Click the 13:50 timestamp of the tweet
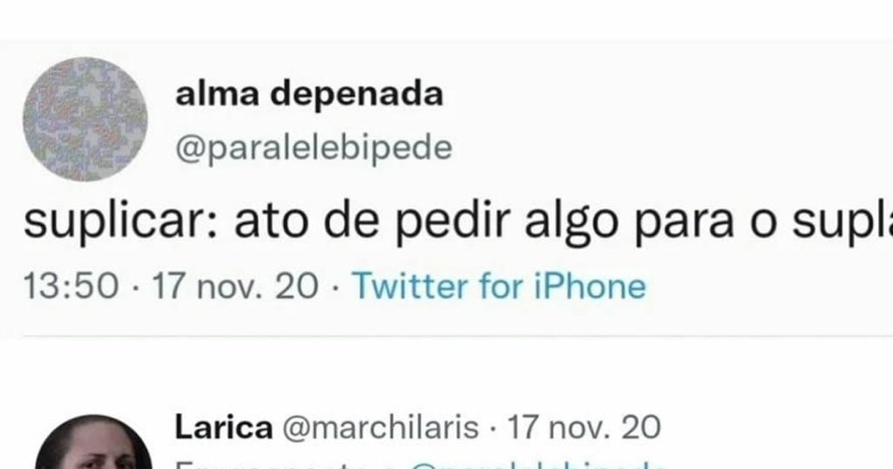The width and height of the screenshot is (893, 469). pos(72,286)
